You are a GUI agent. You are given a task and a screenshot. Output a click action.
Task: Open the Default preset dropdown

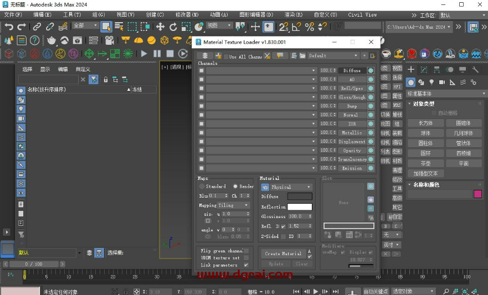pyautogui.click(x=333, y=56)
